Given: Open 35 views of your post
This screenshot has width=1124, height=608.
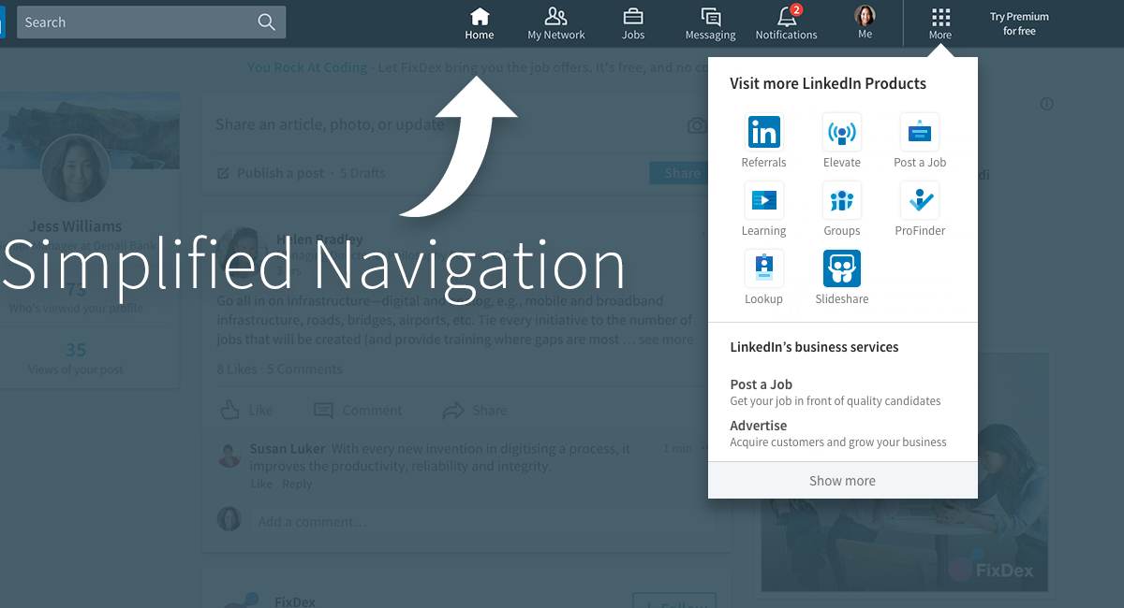Looking at the screenshot, I should tap(75, 357).
